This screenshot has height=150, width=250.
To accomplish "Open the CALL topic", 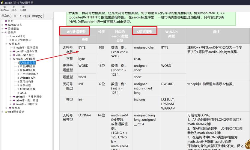I will [x=23, y=93].
